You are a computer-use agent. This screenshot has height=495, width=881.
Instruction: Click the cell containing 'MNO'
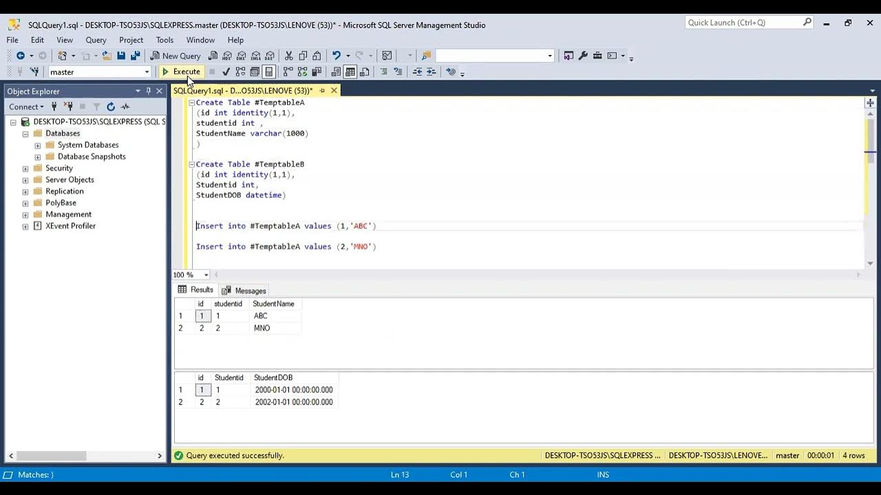(x=275, y=328)
